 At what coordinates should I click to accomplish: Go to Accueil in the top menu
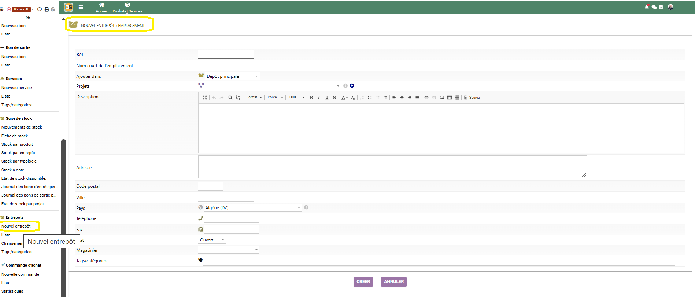pyautogui.click(x=101, y=7)
